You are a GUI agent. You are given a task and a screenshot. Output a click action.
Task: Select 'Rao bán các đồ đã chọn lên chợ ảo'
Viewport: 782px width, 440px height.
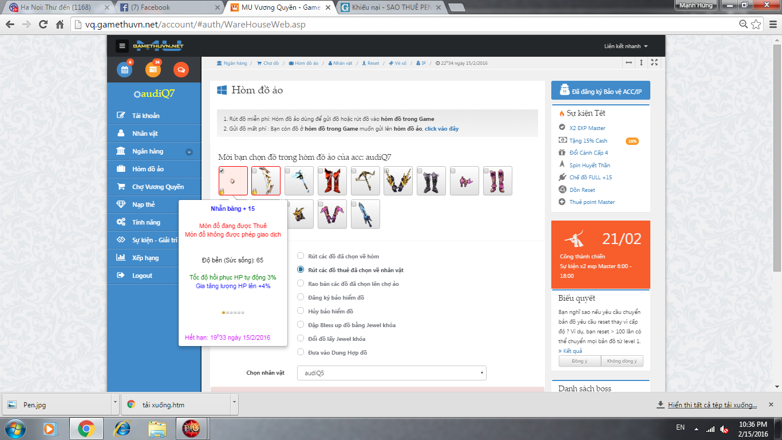pyautogui.click(x=301, y=284)
